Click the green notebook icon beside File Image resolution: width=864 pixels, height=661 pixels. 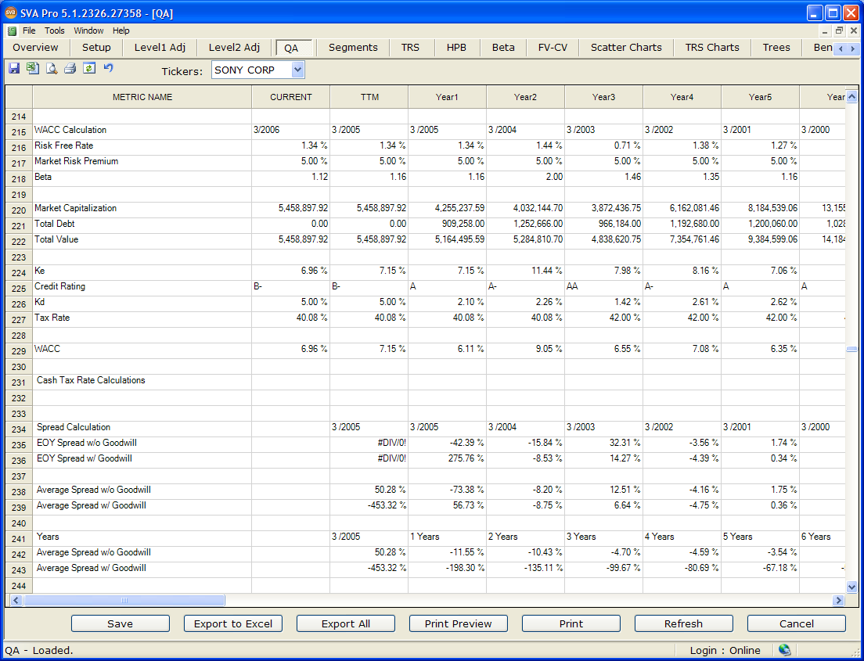12,31
